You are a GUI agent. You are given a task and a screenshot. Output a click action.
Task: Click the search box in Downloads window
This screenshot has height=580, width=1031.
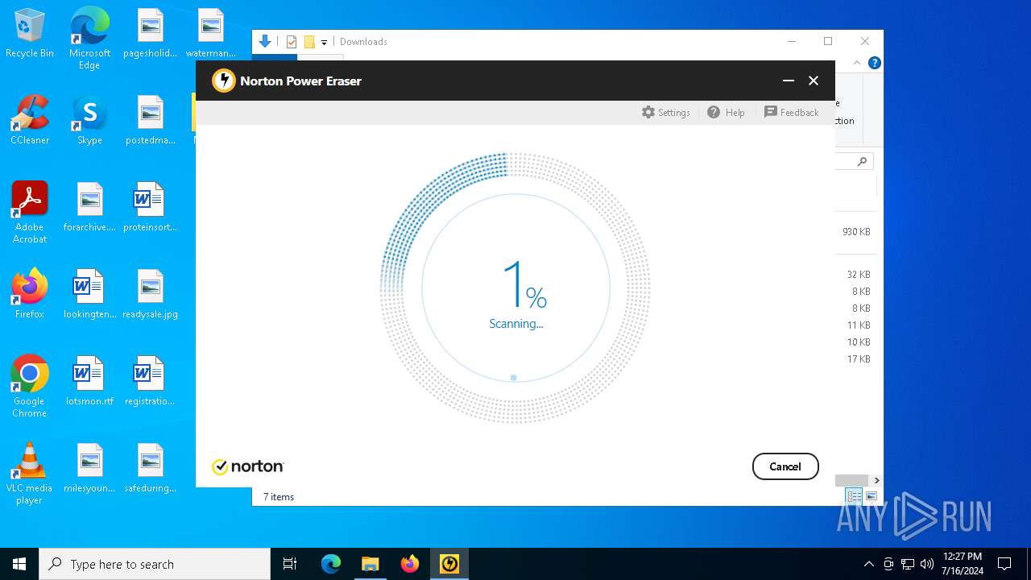click(x=855, y=161)
